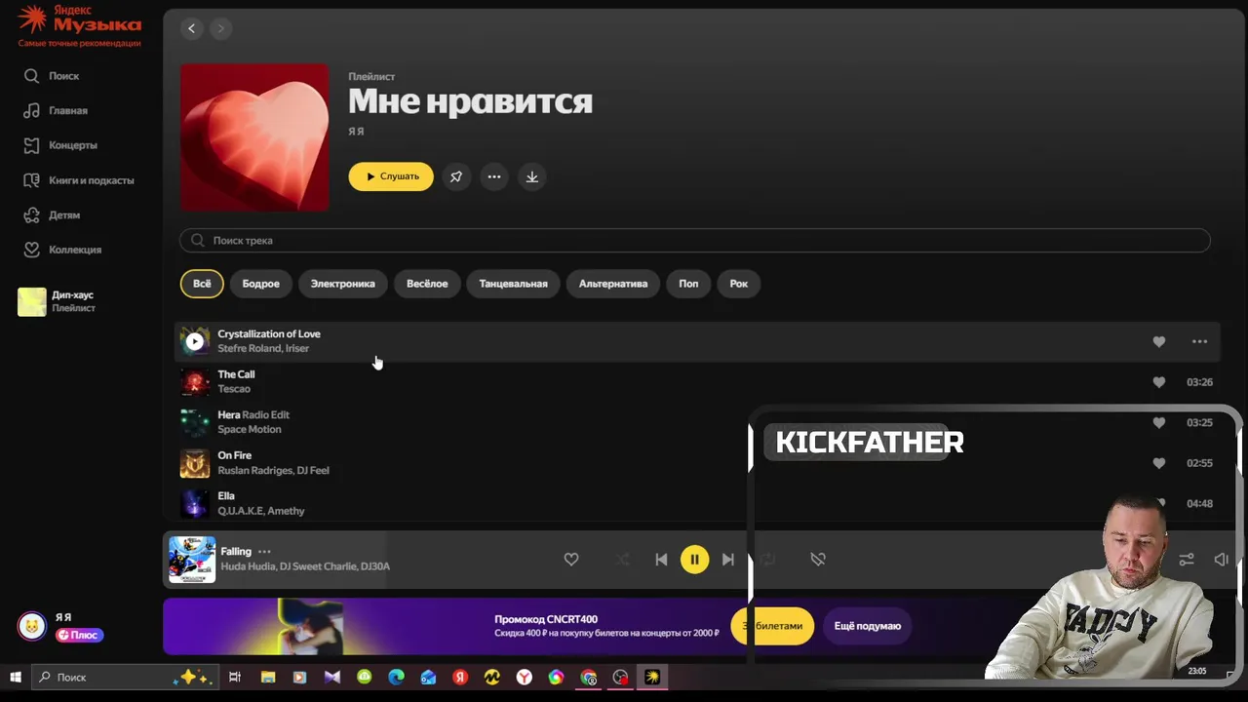Image resolution: width=1248 pixels, height=702 pixels.
Task: Open the playlist three-dots menu
Action: tap(494, 176)
